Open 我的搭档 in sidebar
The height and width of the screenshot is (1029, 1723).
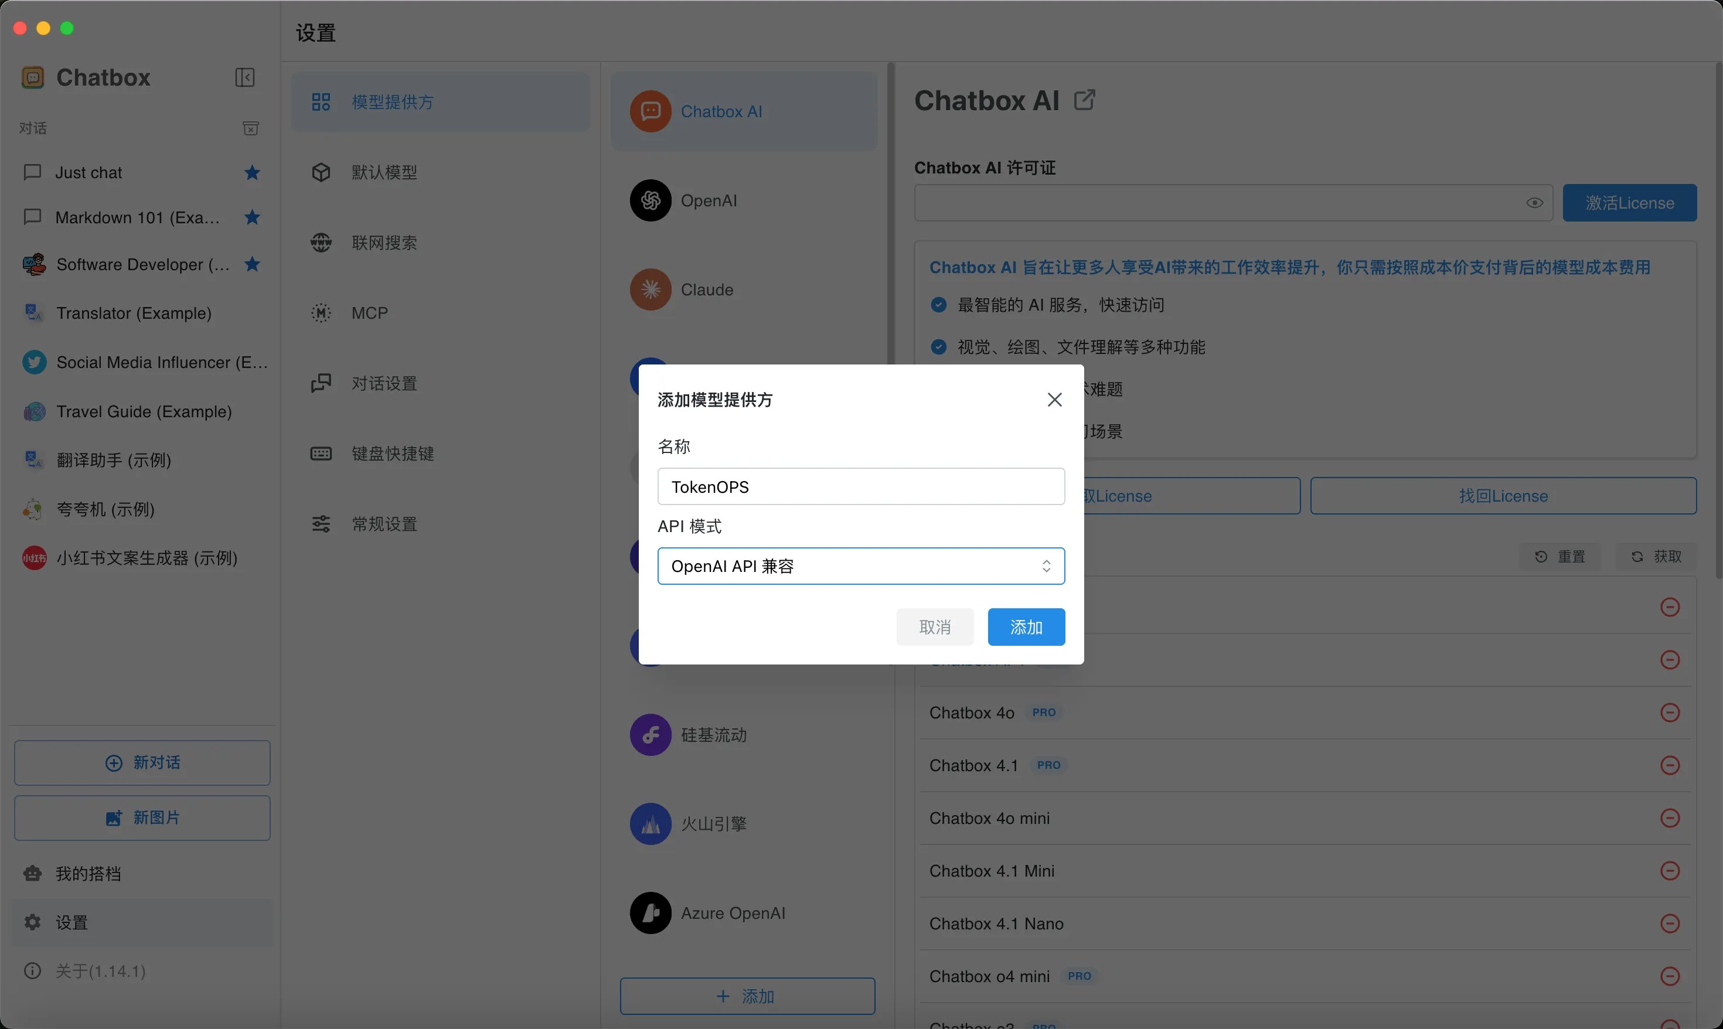pos(141,874)
